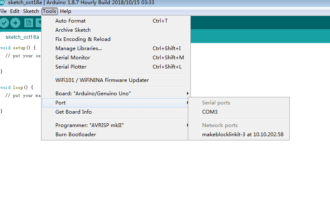The width and height of the screenshot is (330, 211).
Task: Open Manage Libraries... entry
Action: coord(116,48)
